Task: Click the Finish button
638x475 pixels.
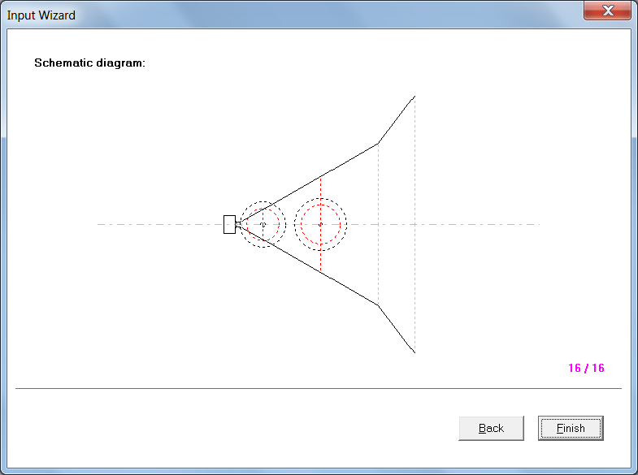Action: [571, 428]
